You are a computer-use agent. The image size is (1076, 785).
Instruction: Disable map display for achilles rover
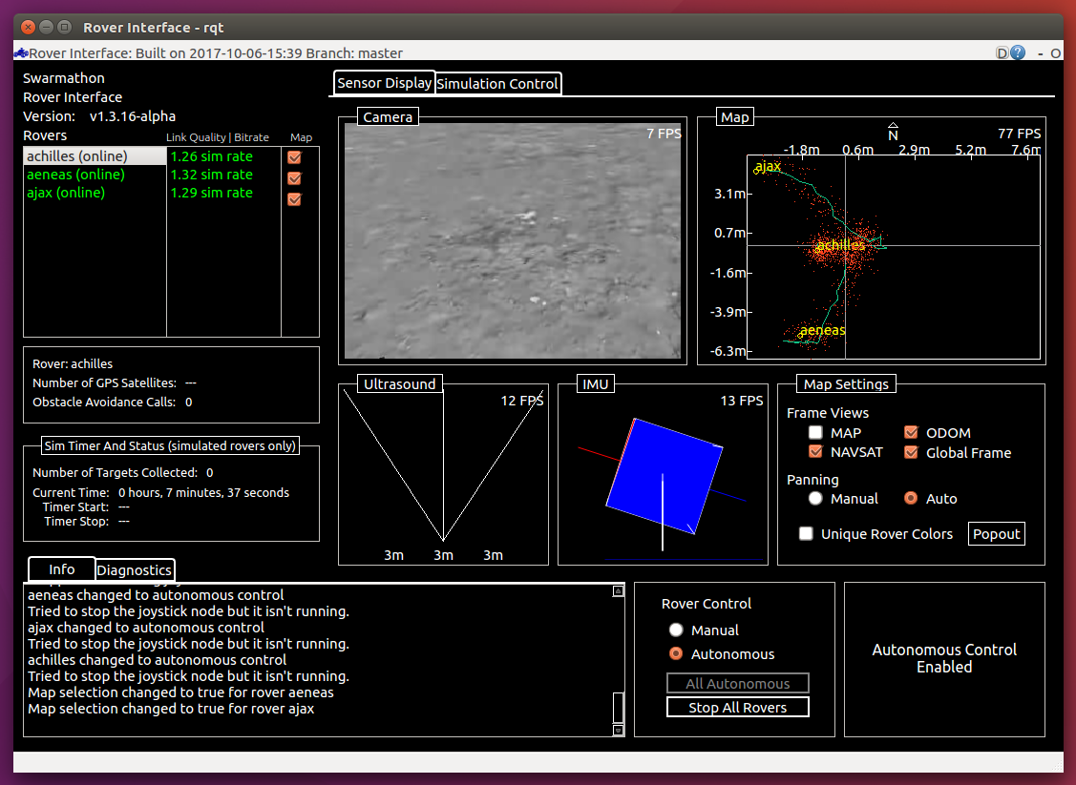294,156
